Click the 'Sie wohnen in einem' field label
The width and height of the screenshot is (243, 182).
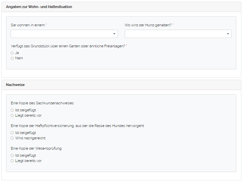28,25
